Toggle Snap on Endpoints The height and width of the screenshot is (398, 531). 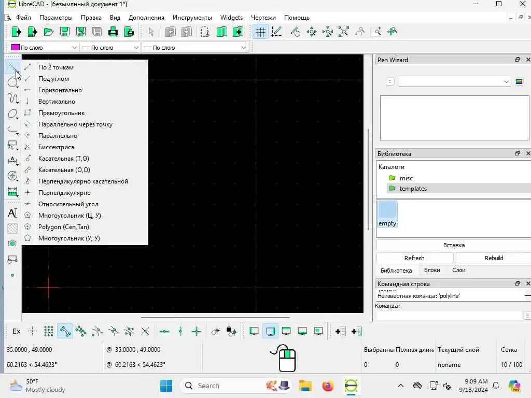pyautogui.click(x=65, y=331)
